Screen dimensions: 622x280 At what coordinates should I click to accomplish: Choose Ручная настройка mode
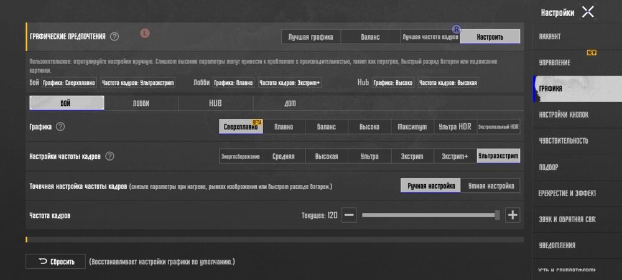[431, 185]
